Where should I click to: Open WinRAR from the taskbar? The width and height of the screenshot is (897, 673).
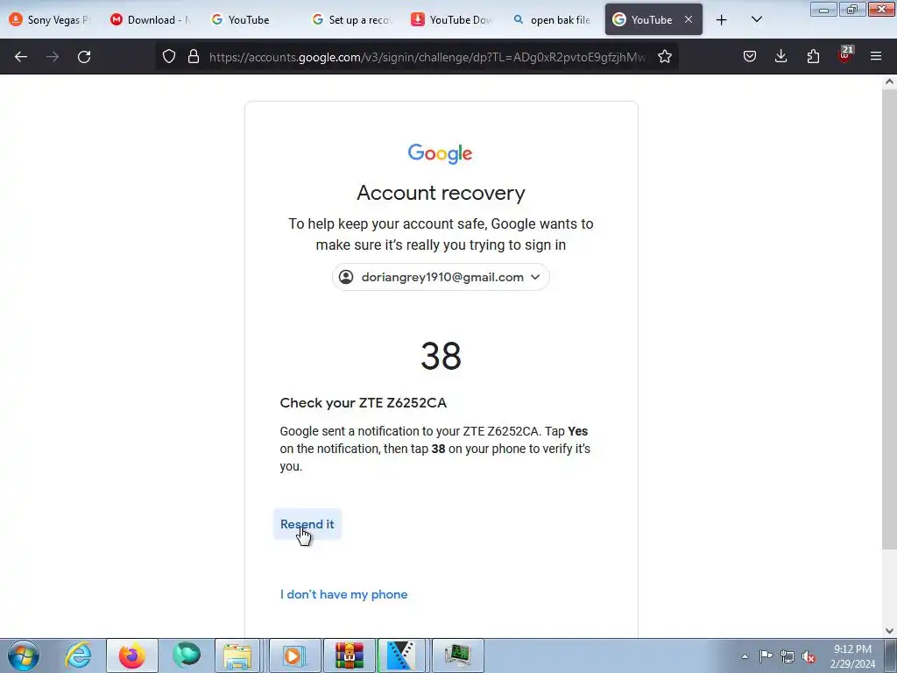tap(349, 655)
